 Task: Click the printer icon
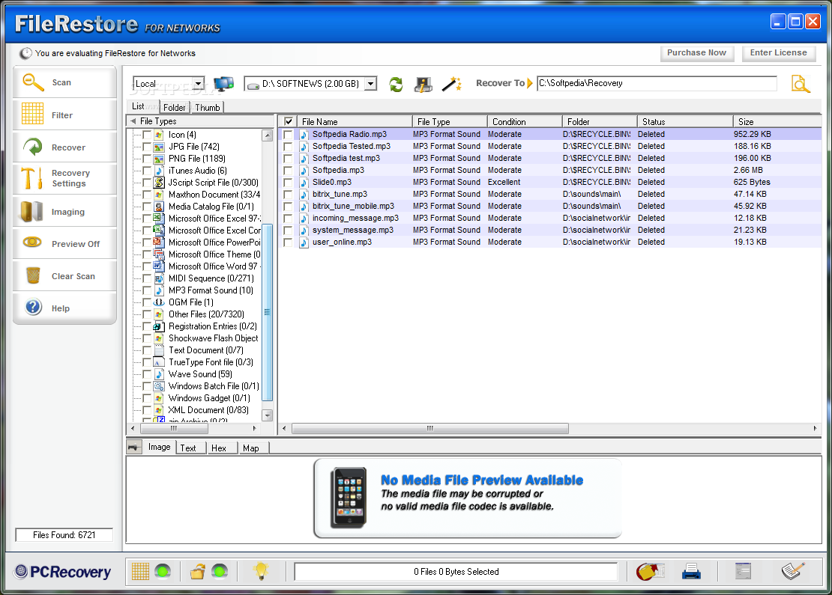click(691, 571)
